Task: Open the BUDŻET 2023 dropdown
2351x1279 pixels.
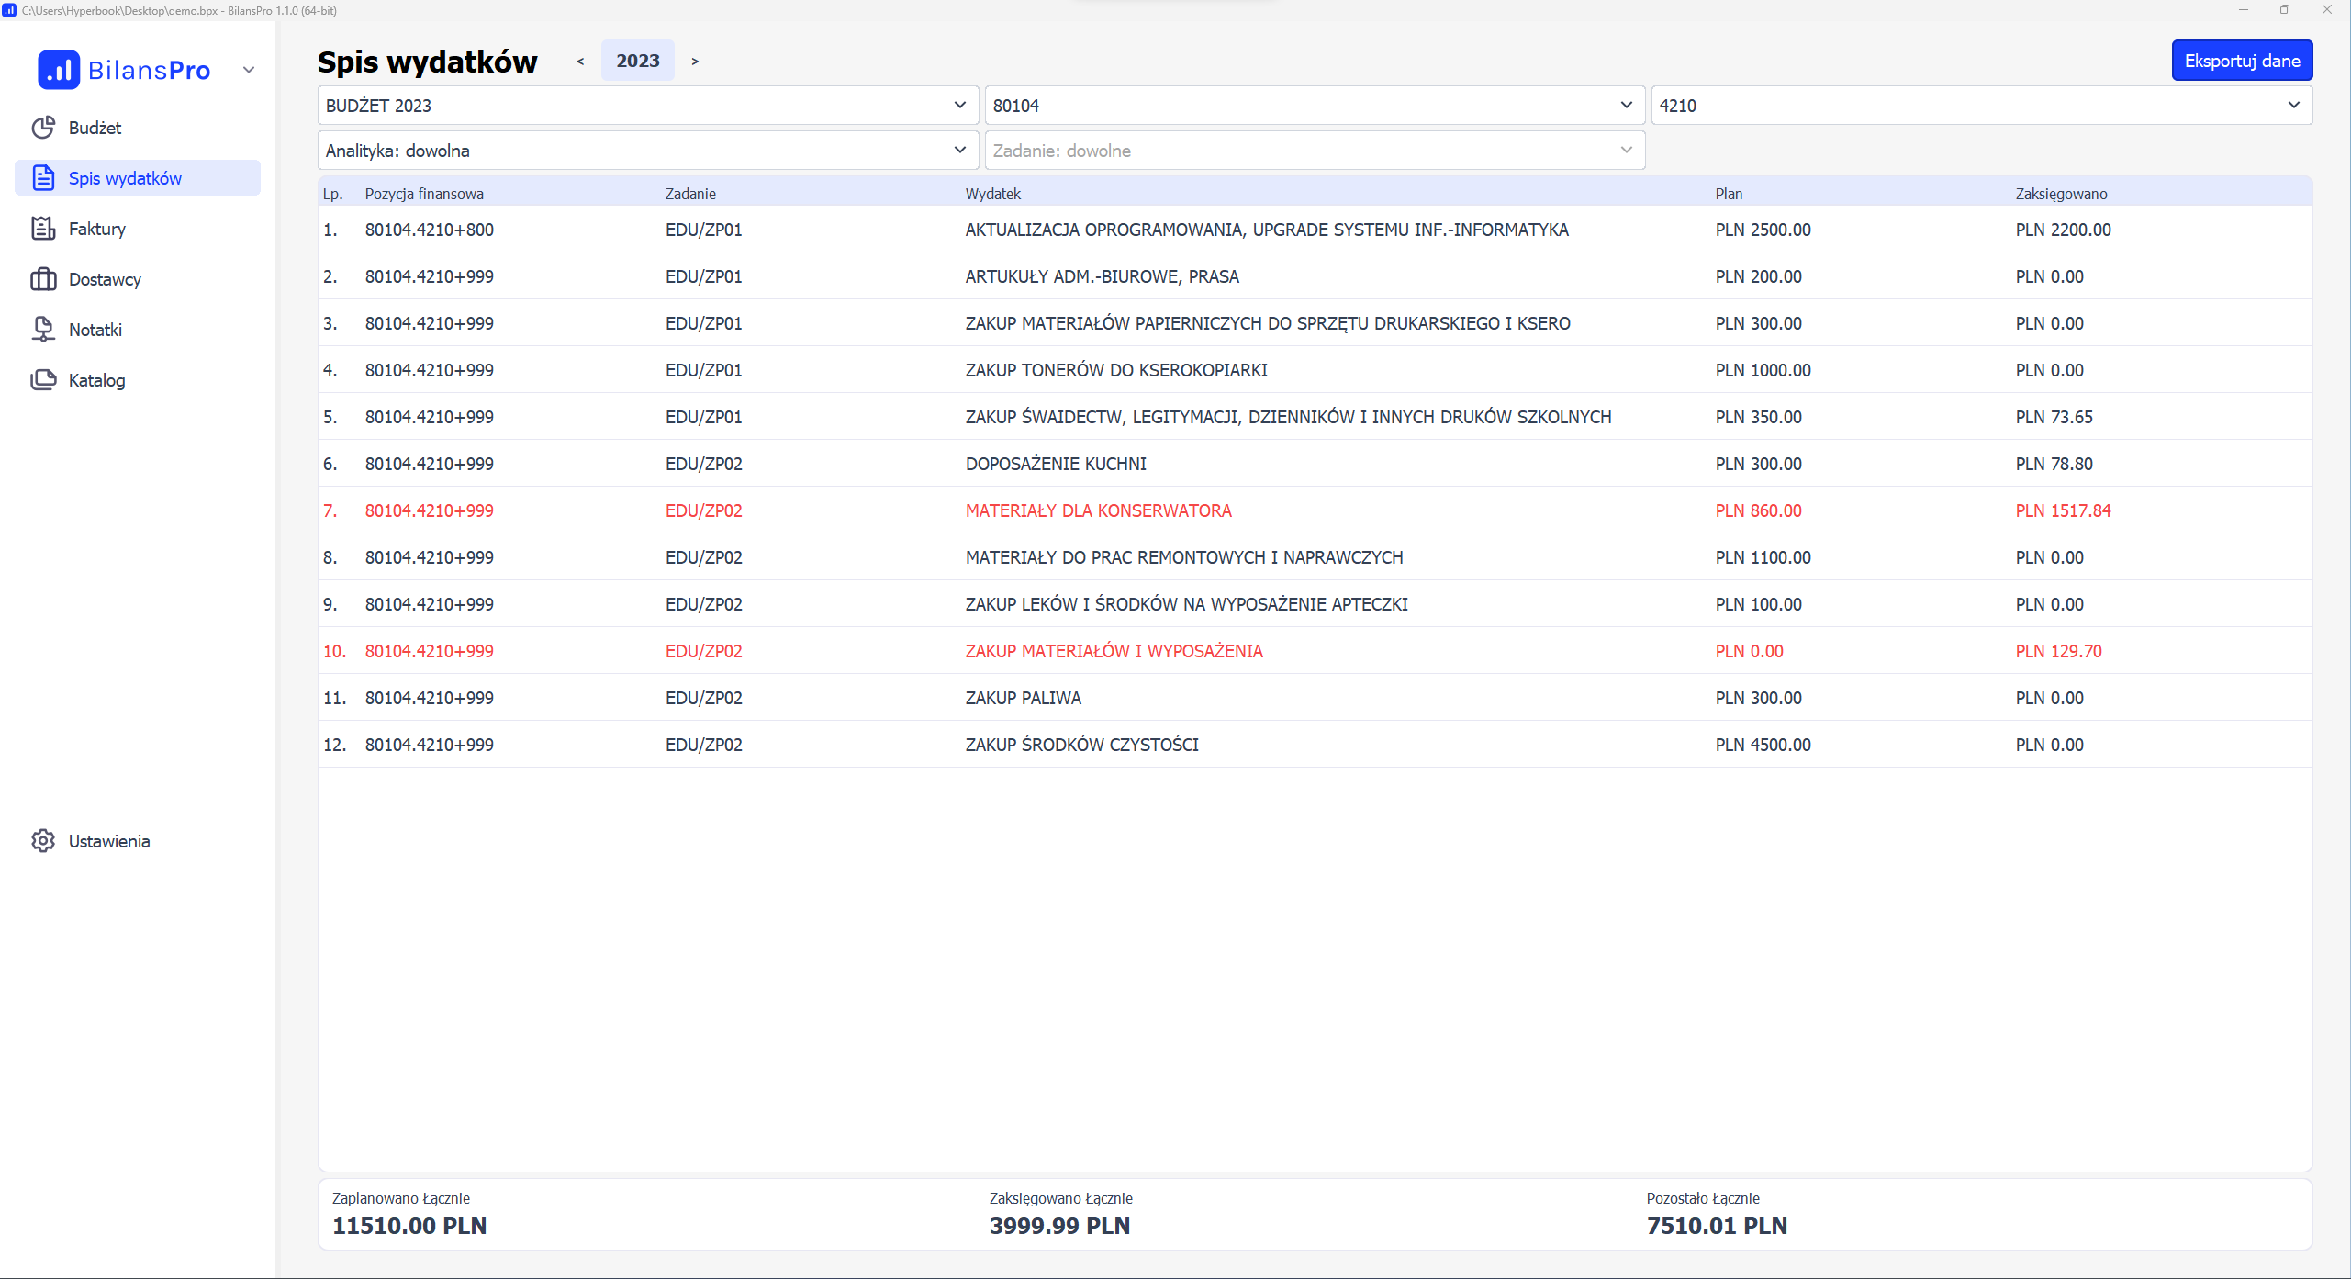Action: [x=647, y=106]
